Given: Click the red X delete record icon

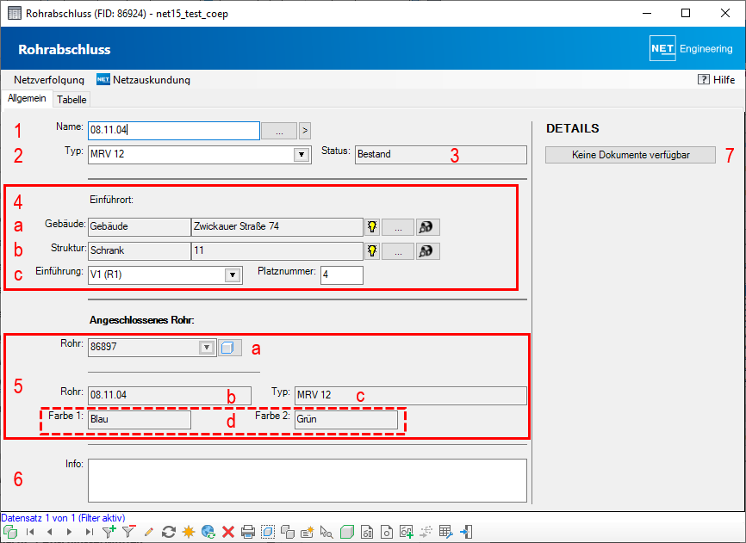Looking at the screenshot, I should (228, 533).
